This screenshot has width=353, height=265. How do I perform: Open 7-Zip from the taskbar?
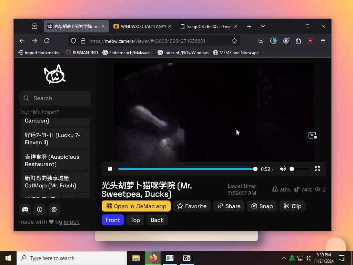point(186,258)
